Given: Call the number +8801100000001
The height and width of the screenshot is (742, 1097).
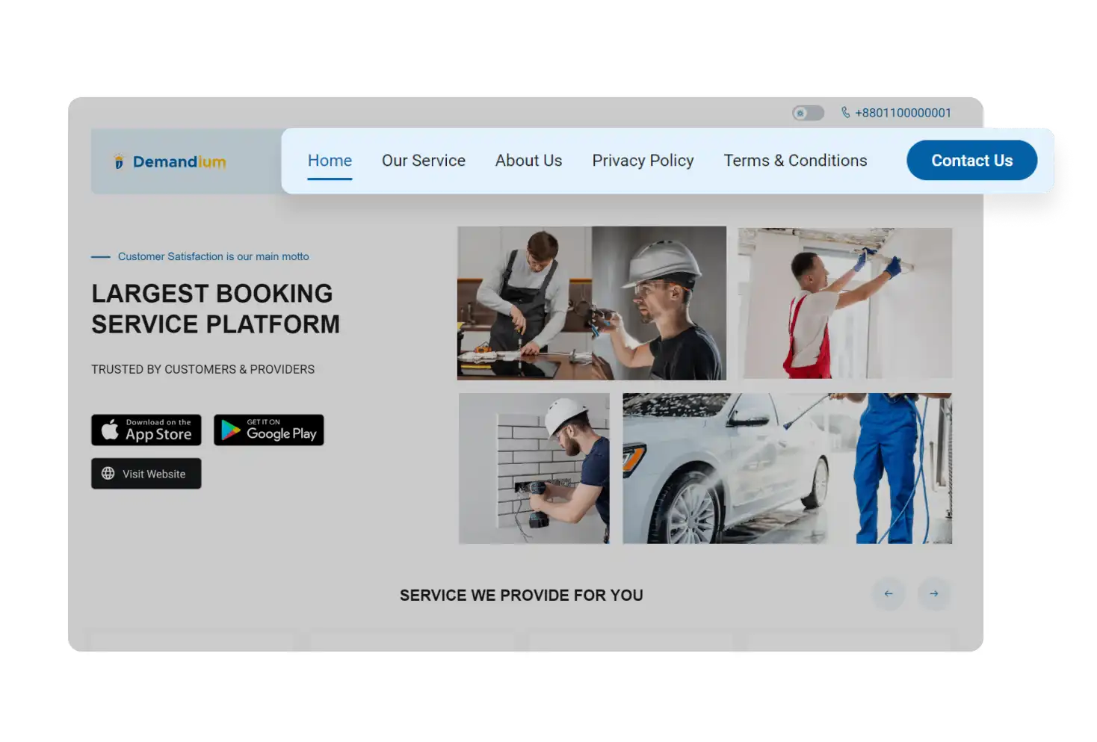Looking at the screenshot, I should point(903,113).
